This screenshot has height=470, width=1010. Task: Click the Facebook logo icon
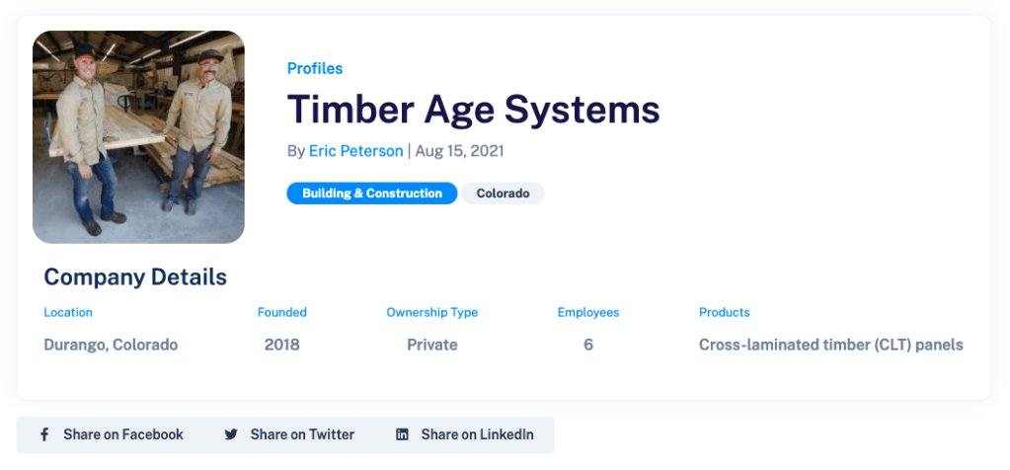click(44, 434)
